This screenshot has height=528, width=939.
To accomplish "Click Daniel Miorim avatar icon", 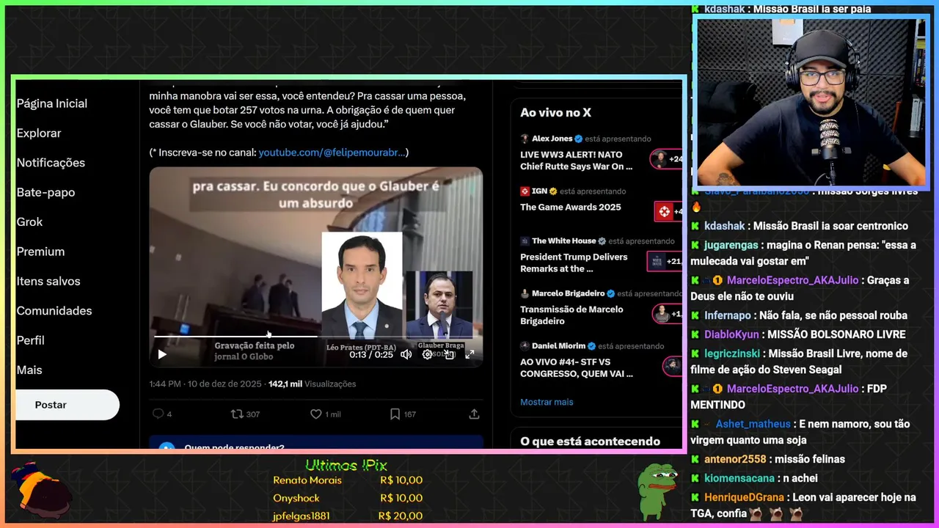I will tap(525, 345).
